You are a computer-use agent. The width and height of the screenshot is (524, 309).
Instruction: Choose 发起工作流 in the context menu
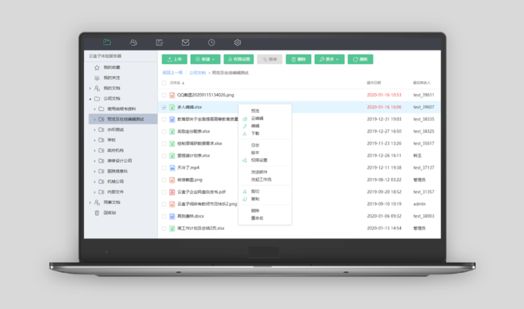(x=261, y=180)
